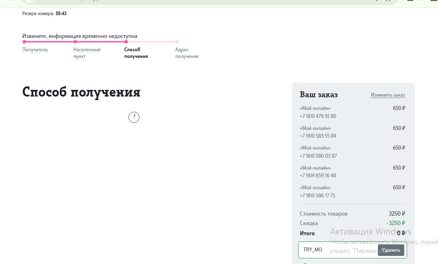Select phone number +7 900 479 91 80
Image resolution: width=438 pixels, height=264 pixels.
(x=318, y=116)
